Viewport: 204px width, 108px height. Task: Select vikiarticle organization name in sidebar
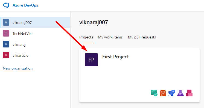21,55
